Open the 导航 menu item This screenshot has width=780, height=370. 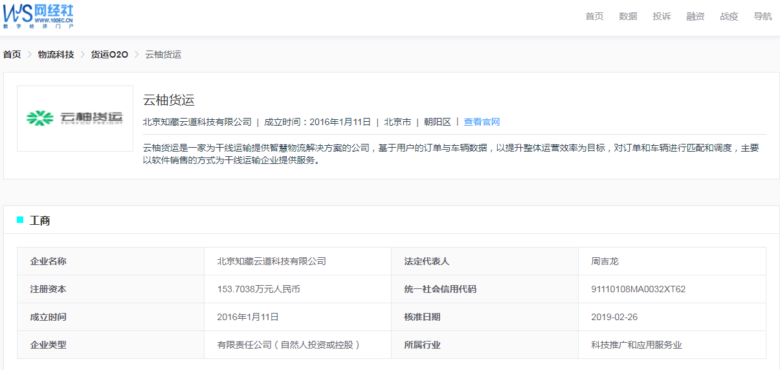(763, 16)
